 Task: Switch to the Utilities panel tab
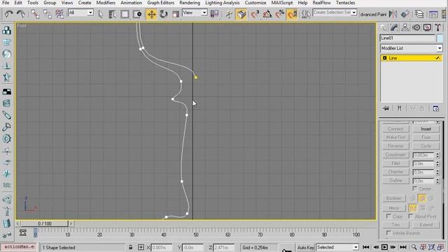[x=437, y=27]
